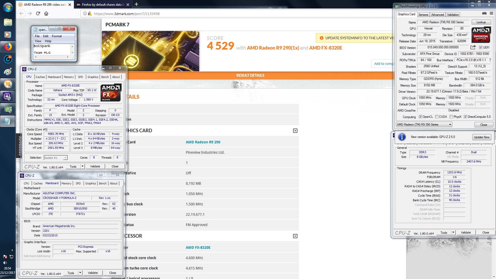
Task: Click the Notepad horizontal scrollbar
Action: (52, 57)
